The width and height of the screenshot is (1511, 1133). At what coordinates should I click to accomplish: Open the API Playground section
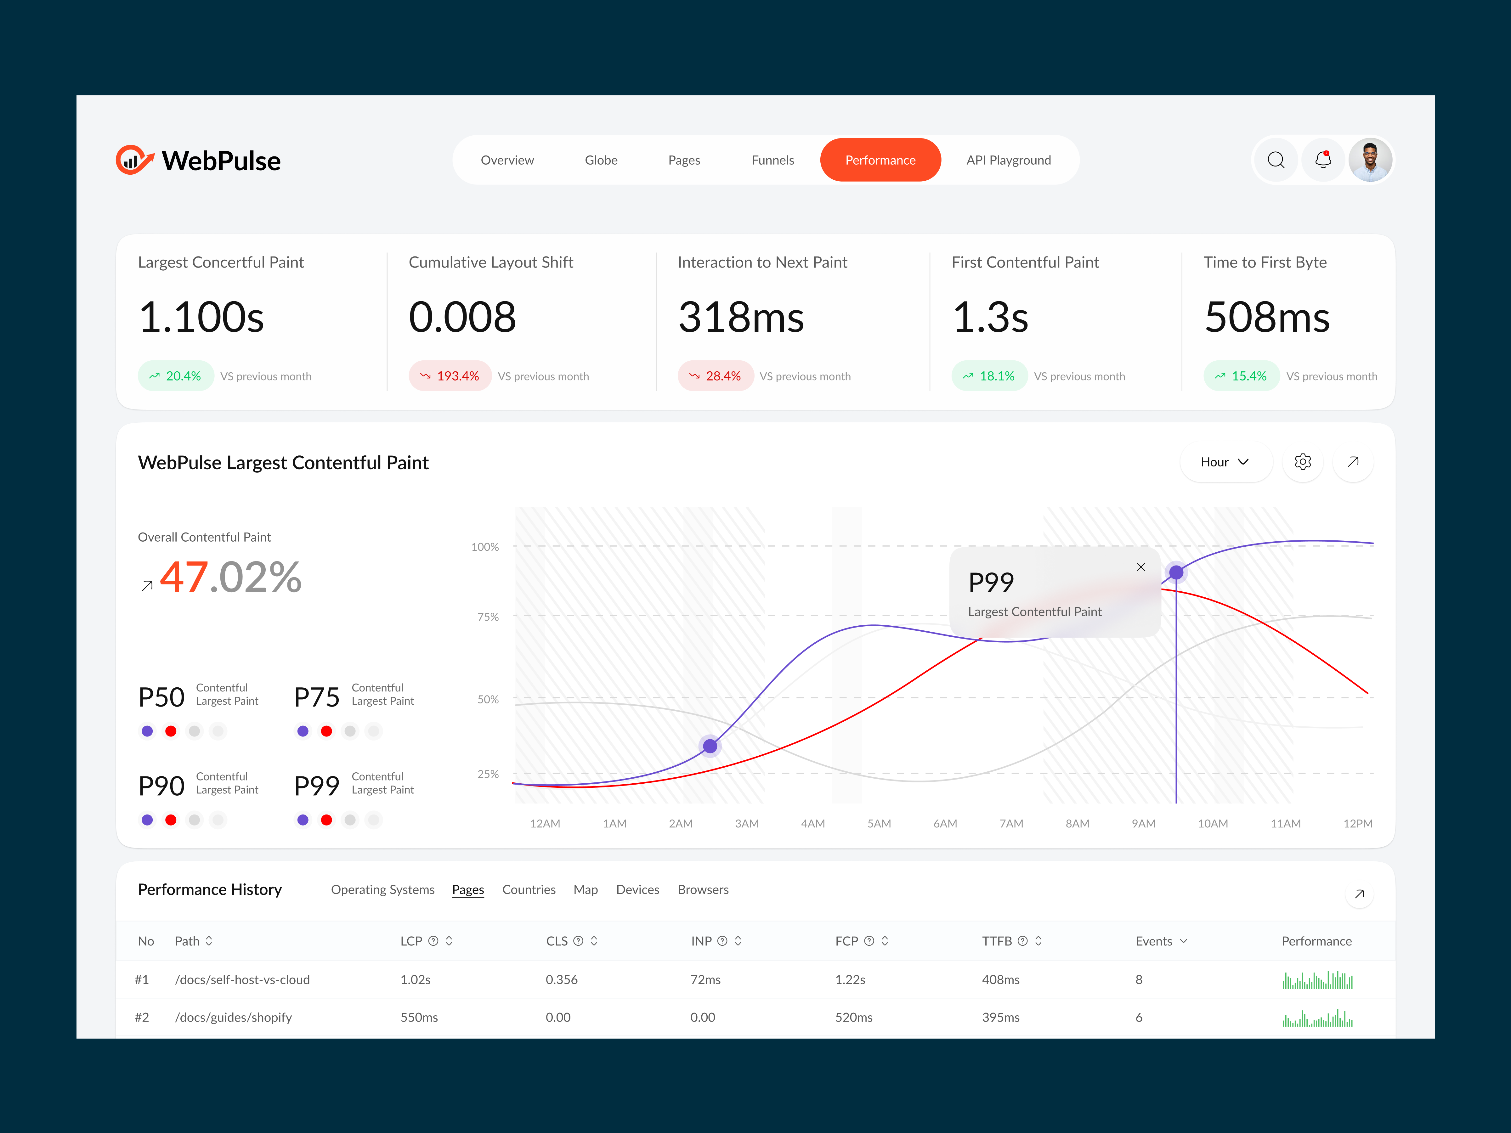pos(1009,160)
